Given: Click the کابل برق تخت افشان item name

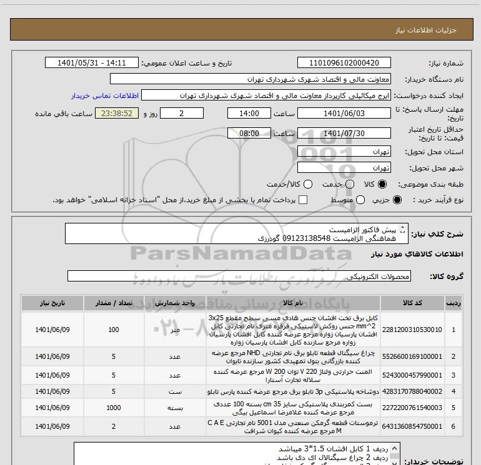Looking at the screenshot, I should (x=293, y=330).
